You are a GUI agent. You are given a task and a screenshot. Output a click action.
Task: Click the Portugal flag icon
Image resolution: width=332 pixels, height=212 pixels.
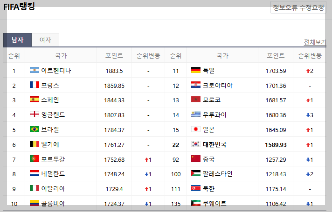pyautogui.click(x=35, y=159)
